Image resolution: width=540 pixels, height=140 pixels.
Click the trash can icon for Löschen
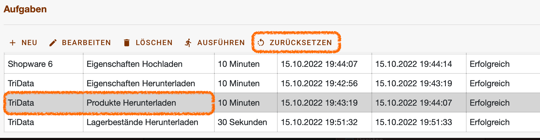click(127, 43)
